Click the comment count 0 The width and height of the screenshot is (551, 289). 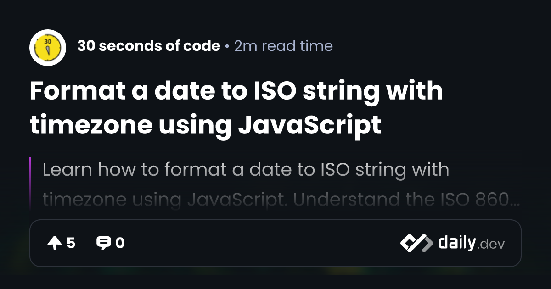tap(120, 243)
